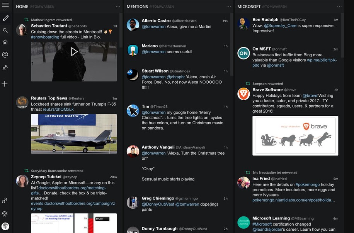Select the MENTIONS column header

(137, 7)
